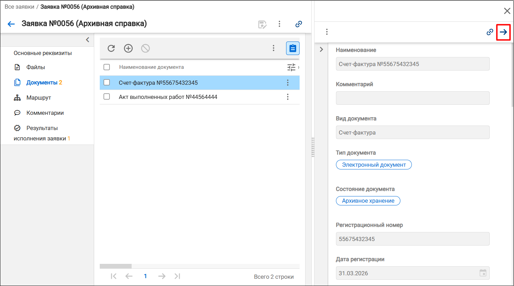Open the calendar in the Дата регистрации field
This screenshot has height=286, width=514.
click(483, 273)
